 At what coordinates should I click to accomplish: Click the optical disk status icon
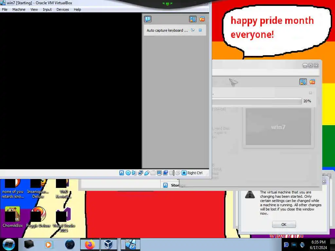coord(128,173)
